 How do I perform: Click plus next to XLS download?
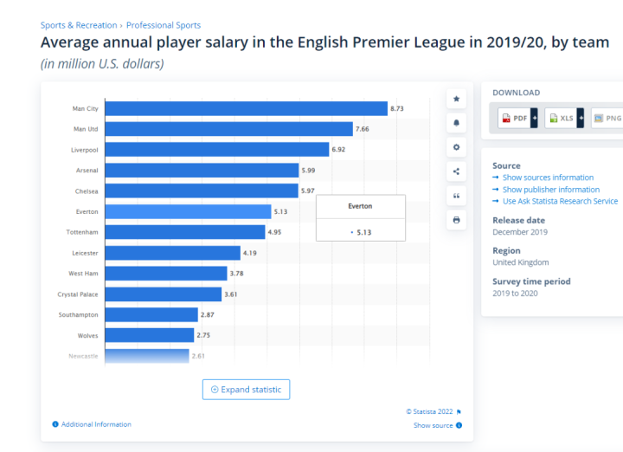581,118
